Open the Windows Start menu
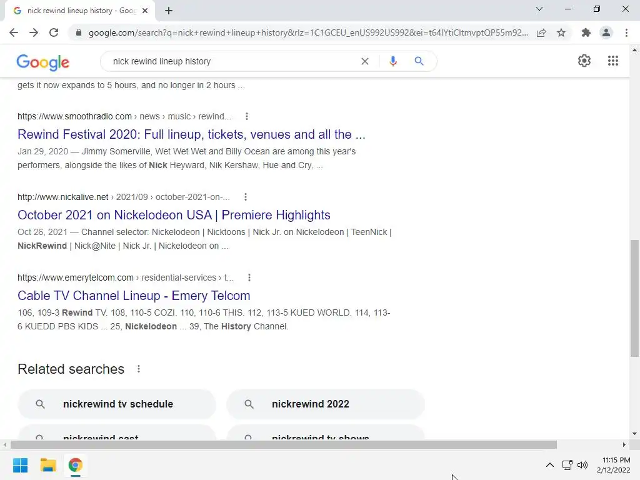Viewport: 640px width, 480px height. click(x=20, y=465)
